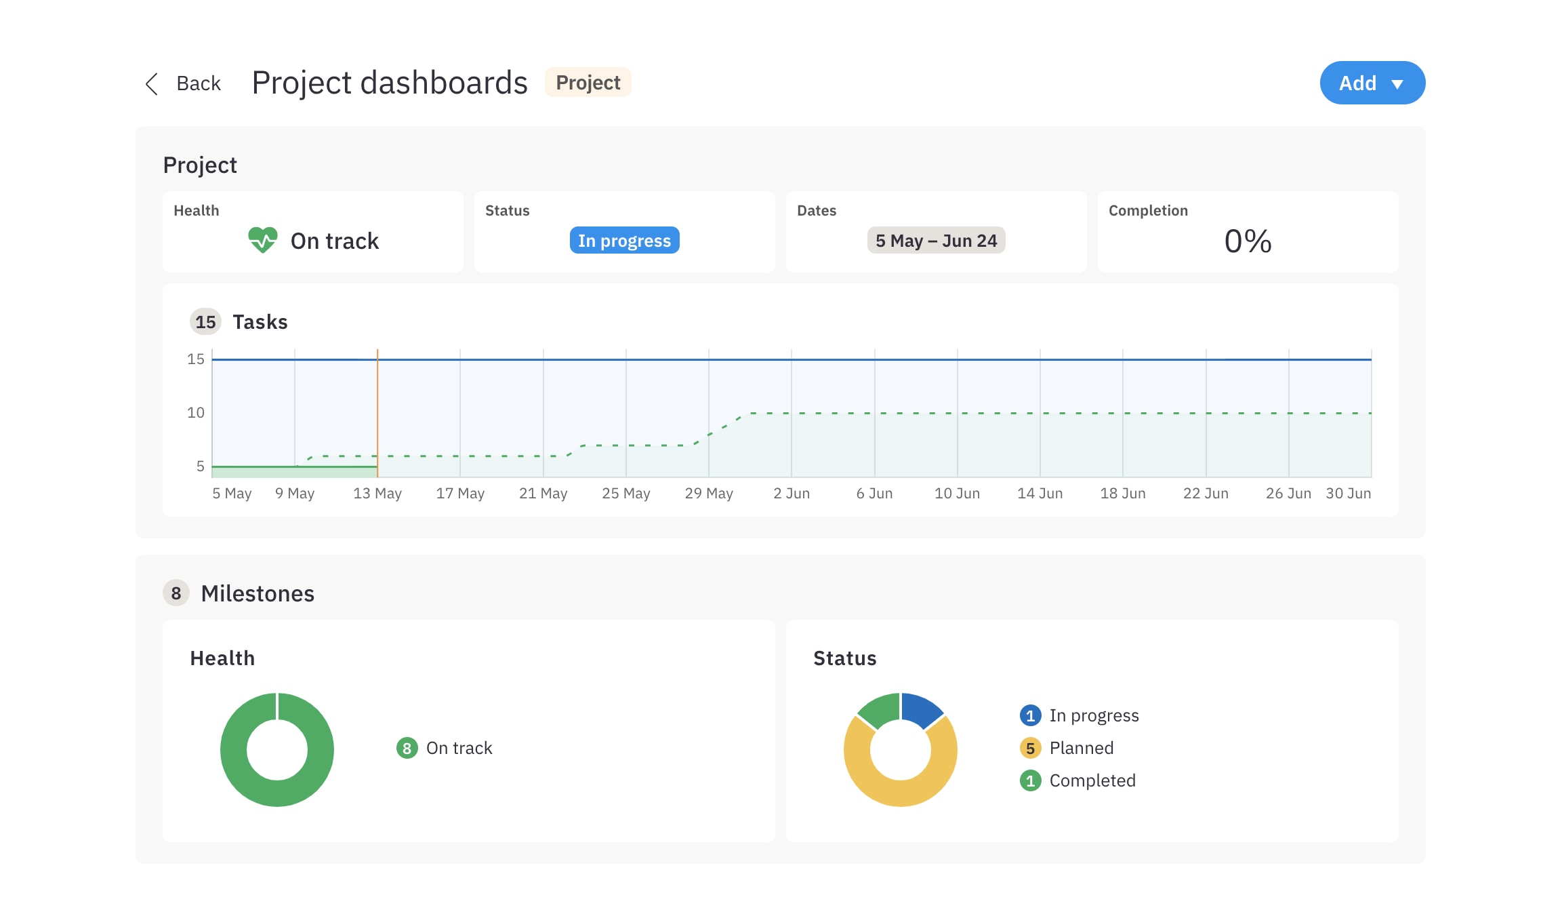
Task: Click the On track health text
Action: click(x=335, y=241)
